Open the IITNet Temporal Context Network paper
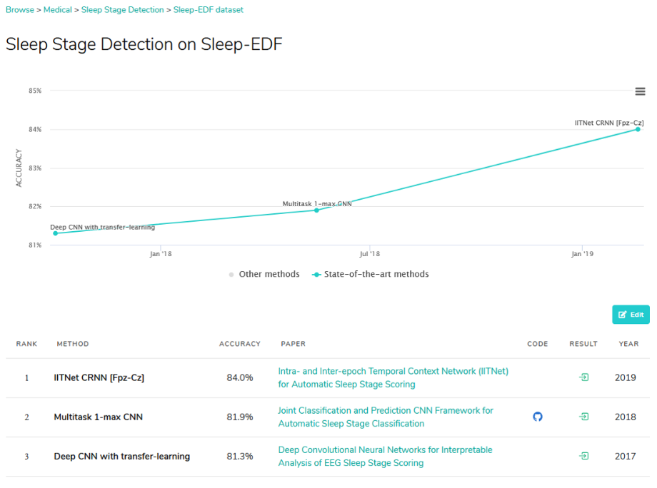Screen dimensions: 657x488 (x=393, y=377)
